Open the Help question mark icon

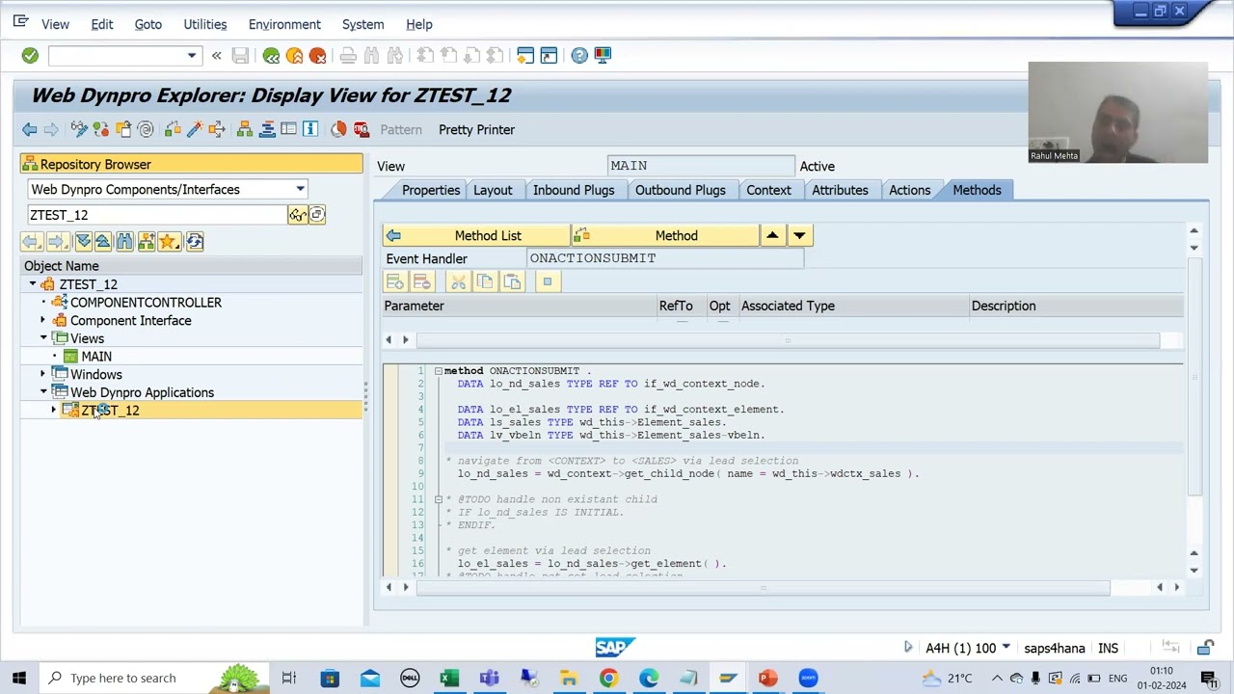click(x=579, y=56)
